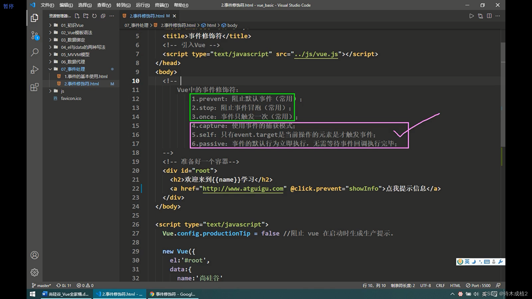
Task: Open the 编辑(E) menu
Action: [x=66, y=5]
